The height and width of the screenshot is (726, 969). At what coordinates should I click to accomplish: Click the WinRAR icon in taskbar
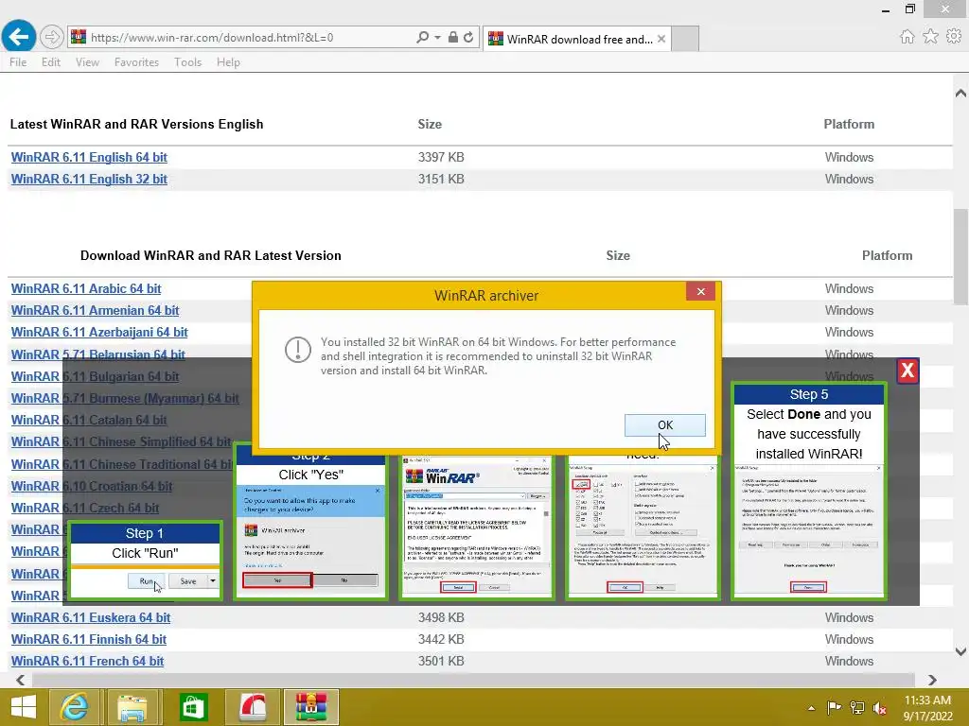point(311,707)
